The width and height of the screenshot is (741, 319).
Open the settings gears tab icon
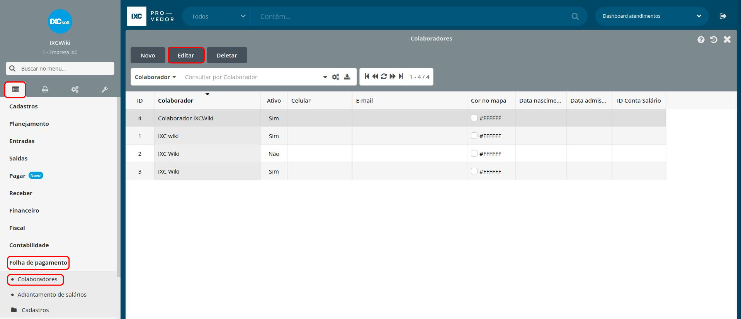coord(75,89)
